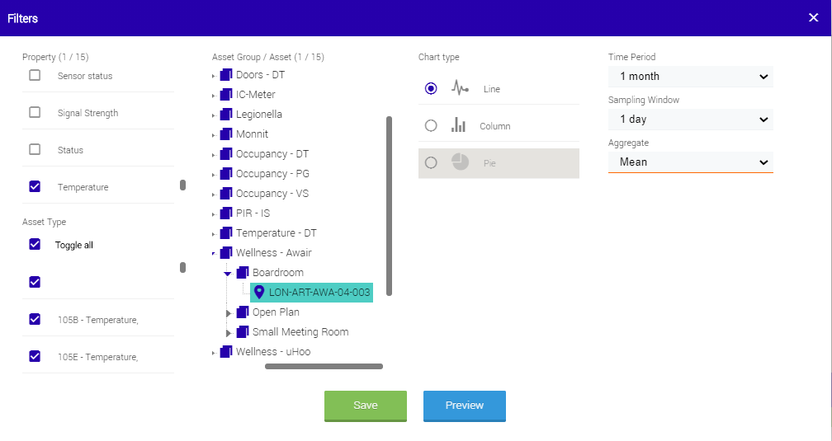Click the Property list scrollbar thumb

[x=182, y=185]
